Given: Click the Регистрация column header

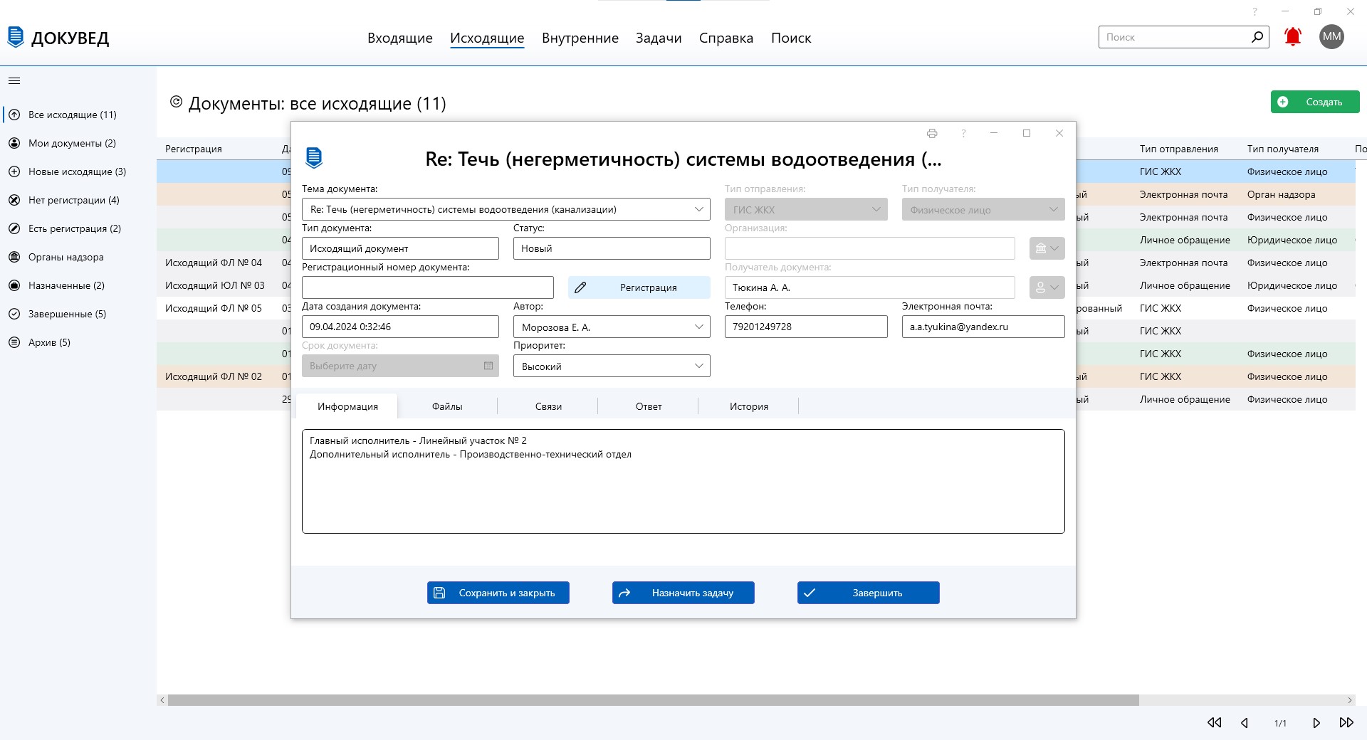Looking at the screenshot, I should click(x=194, y=149).
